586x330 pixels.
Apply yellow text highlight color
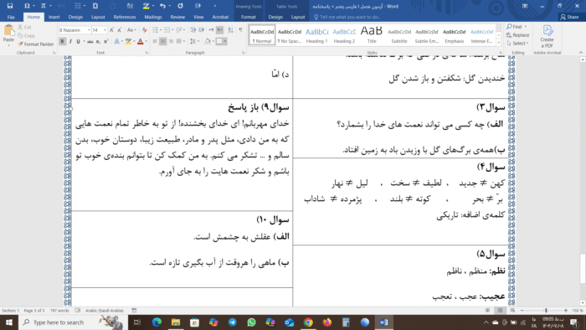(128, 42)
